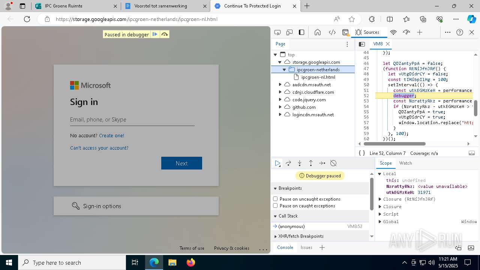Expand aadcdn.msauth.net node
Viewport: 480px width, 270px height.
click(x=280, y=85)
